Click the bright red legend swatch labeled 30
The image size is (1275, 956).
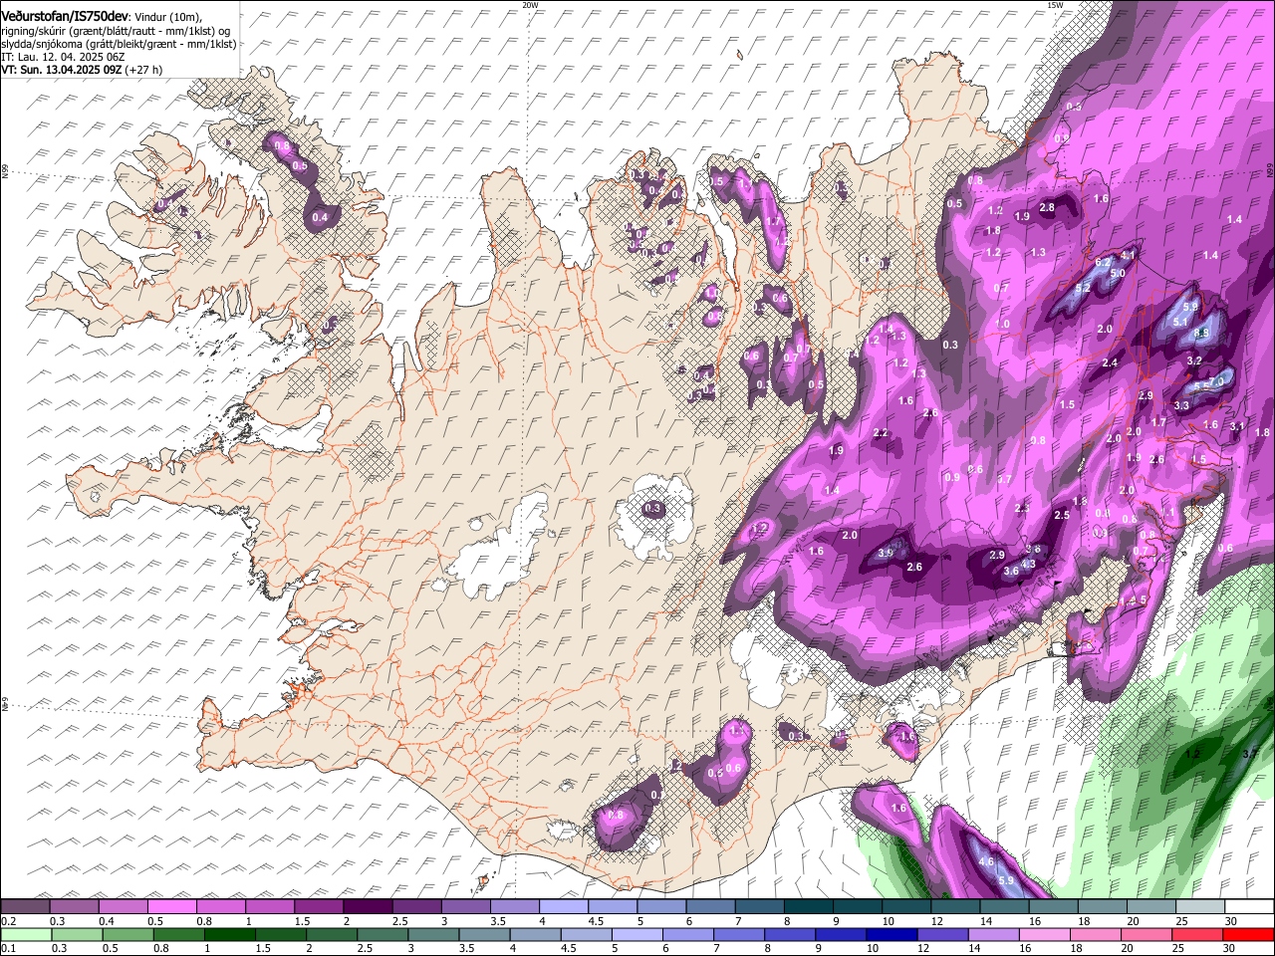1247,934
